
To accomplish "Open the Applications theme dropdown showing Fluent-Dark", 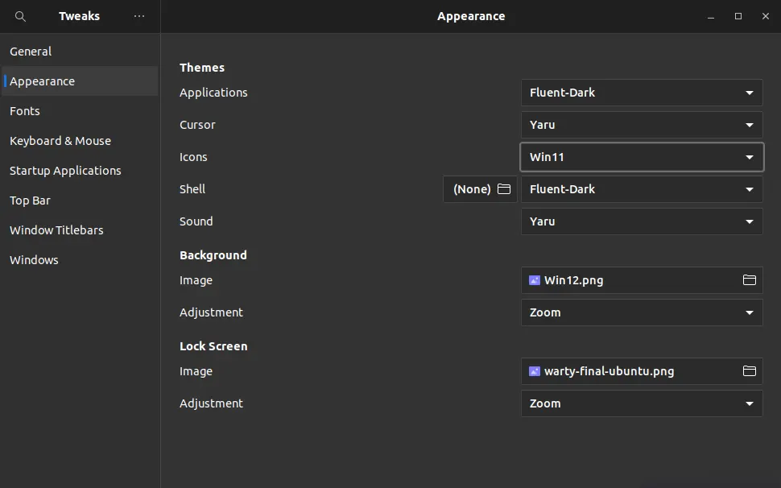I will coord(641,92).
